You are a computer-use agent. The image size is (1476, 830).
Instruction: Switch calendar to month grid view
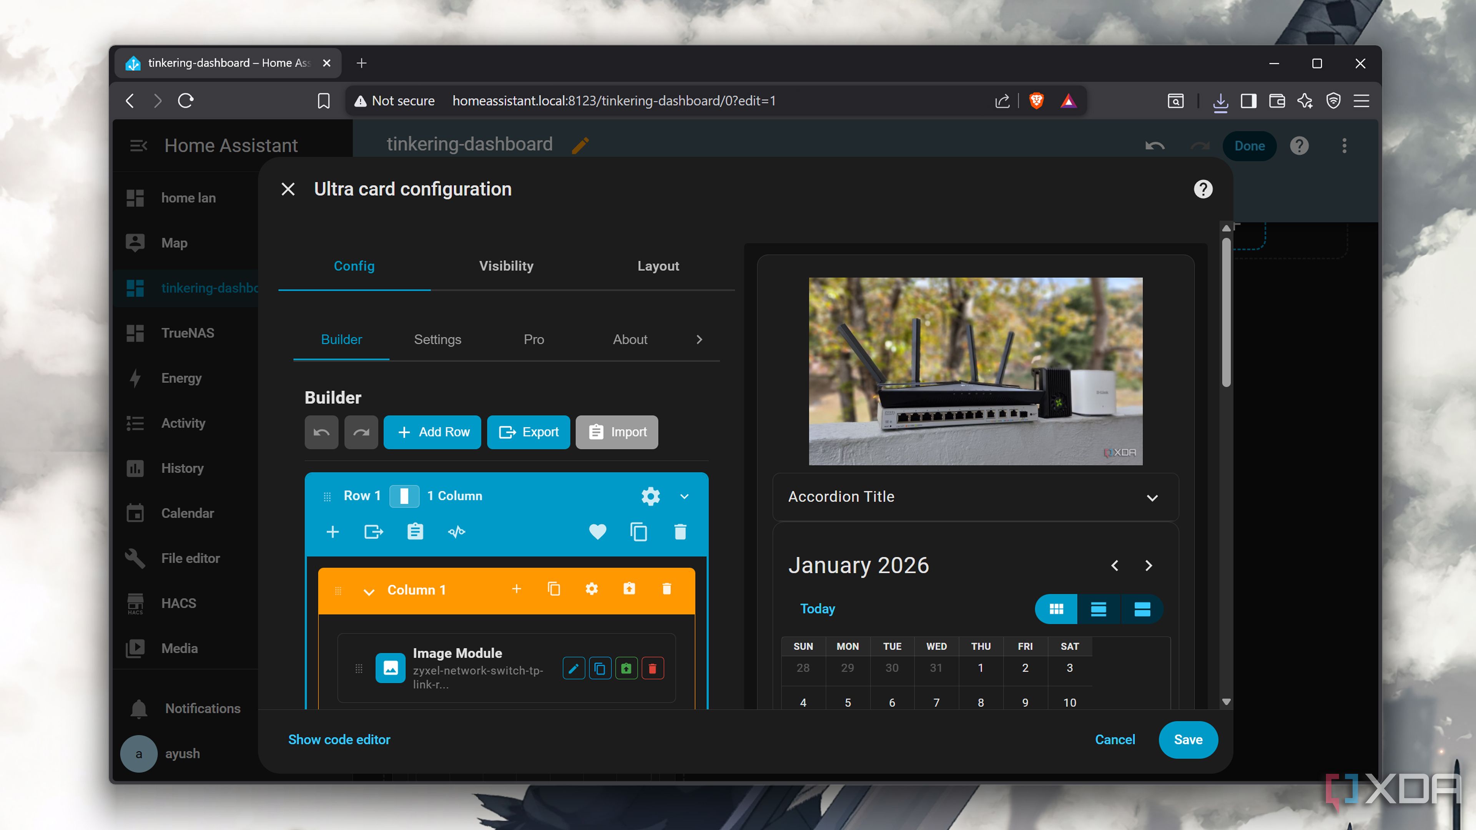coord(1056,609)
